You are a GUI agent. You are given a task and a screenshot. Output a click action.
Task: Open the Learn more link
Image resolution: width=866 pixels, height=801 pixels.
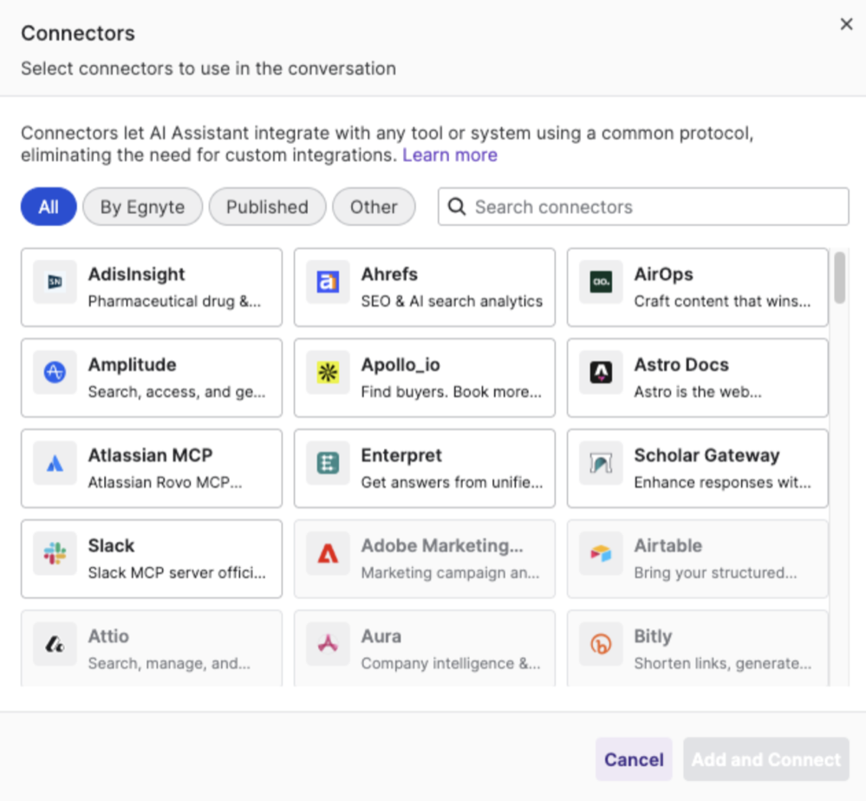(450, 155)
